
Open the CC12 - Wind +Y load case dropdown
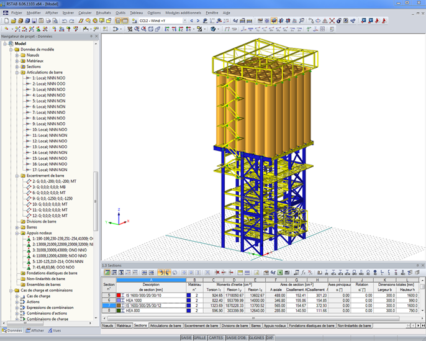(184, 20)
